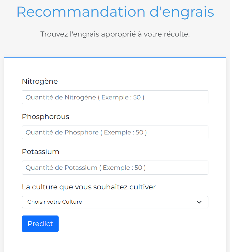Focus the field showing 'Exemple : 50' for Nitrogène

[x=115, y=97]
